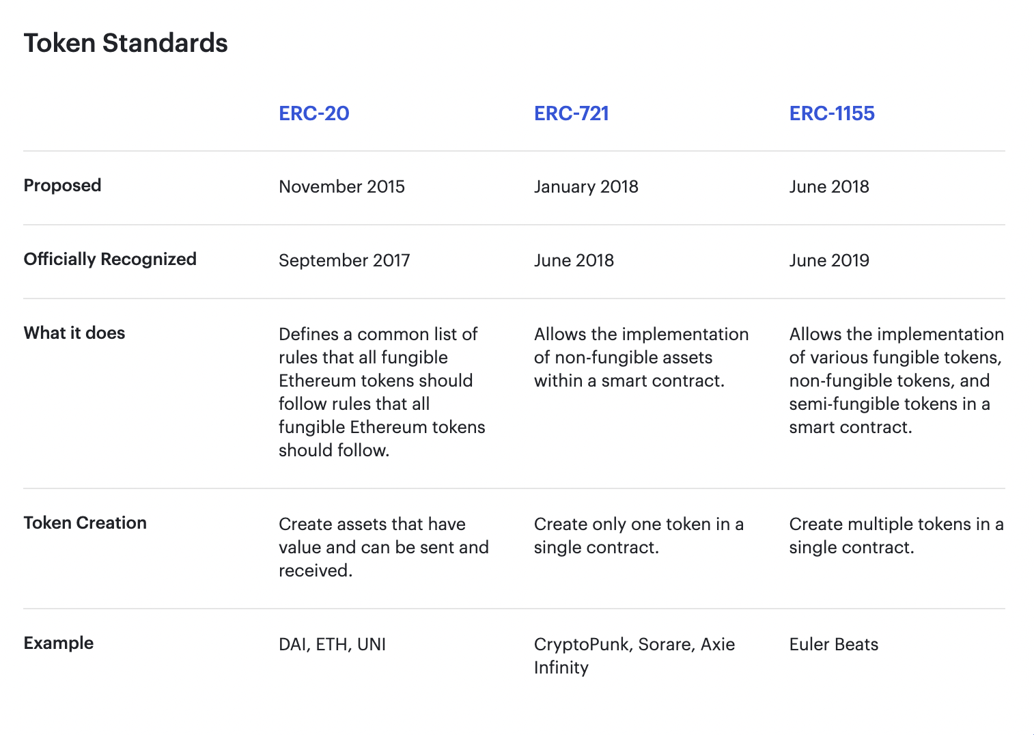Click 'Create only one token' description
This screenshot has width=1034, height=735.
[639, 536]
